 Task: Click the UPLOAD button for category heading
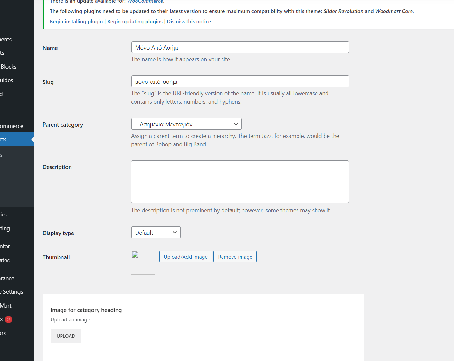[x=66, y=336]
